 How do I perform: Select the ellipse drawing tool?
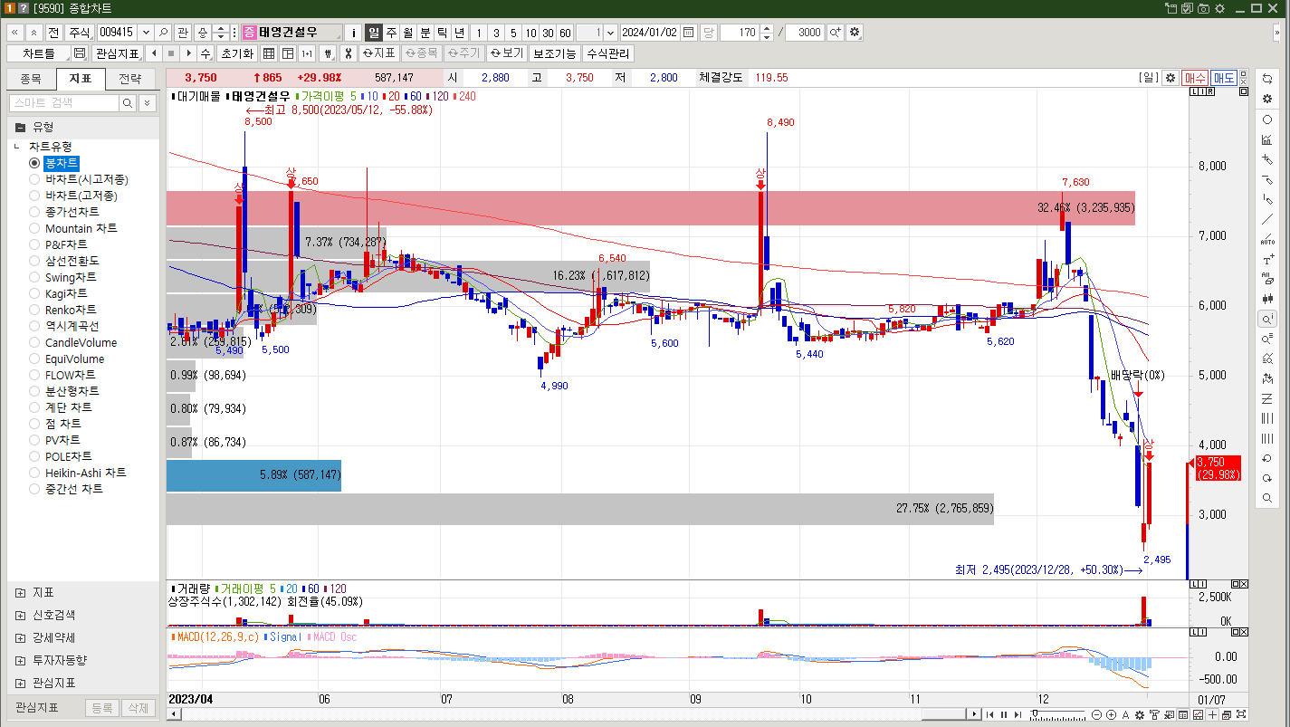[x=1267, y=120]
